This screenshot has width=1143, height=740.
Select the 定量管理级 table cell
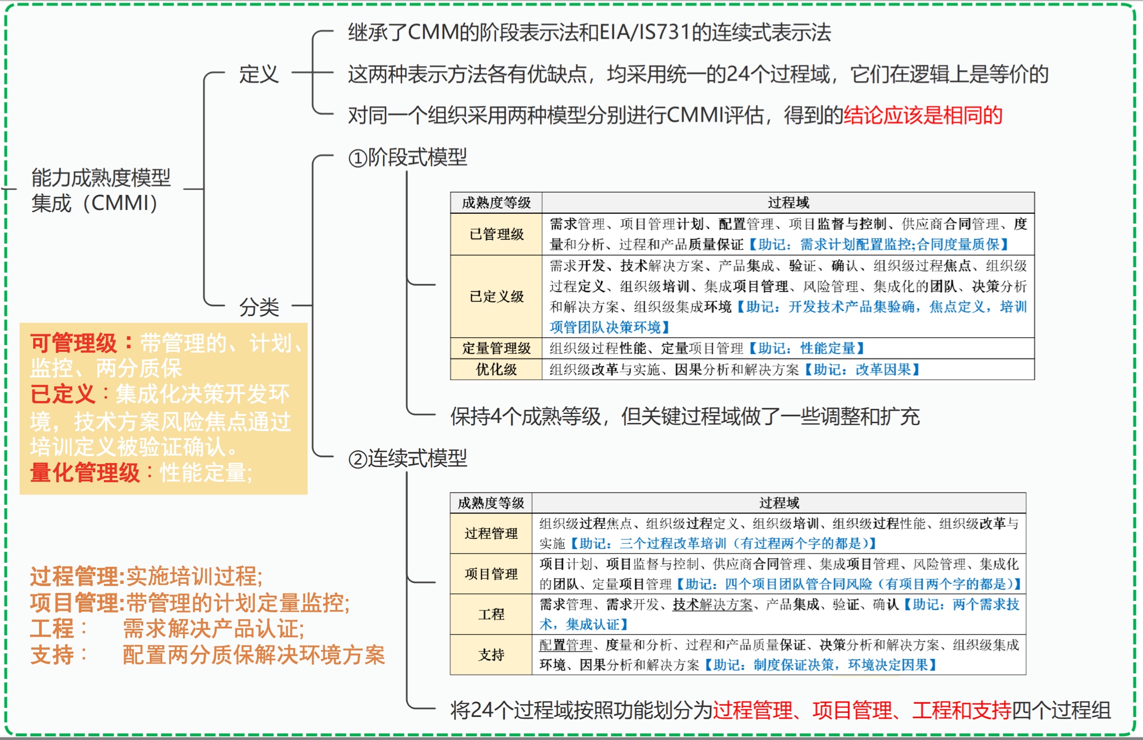pos(496,348)
